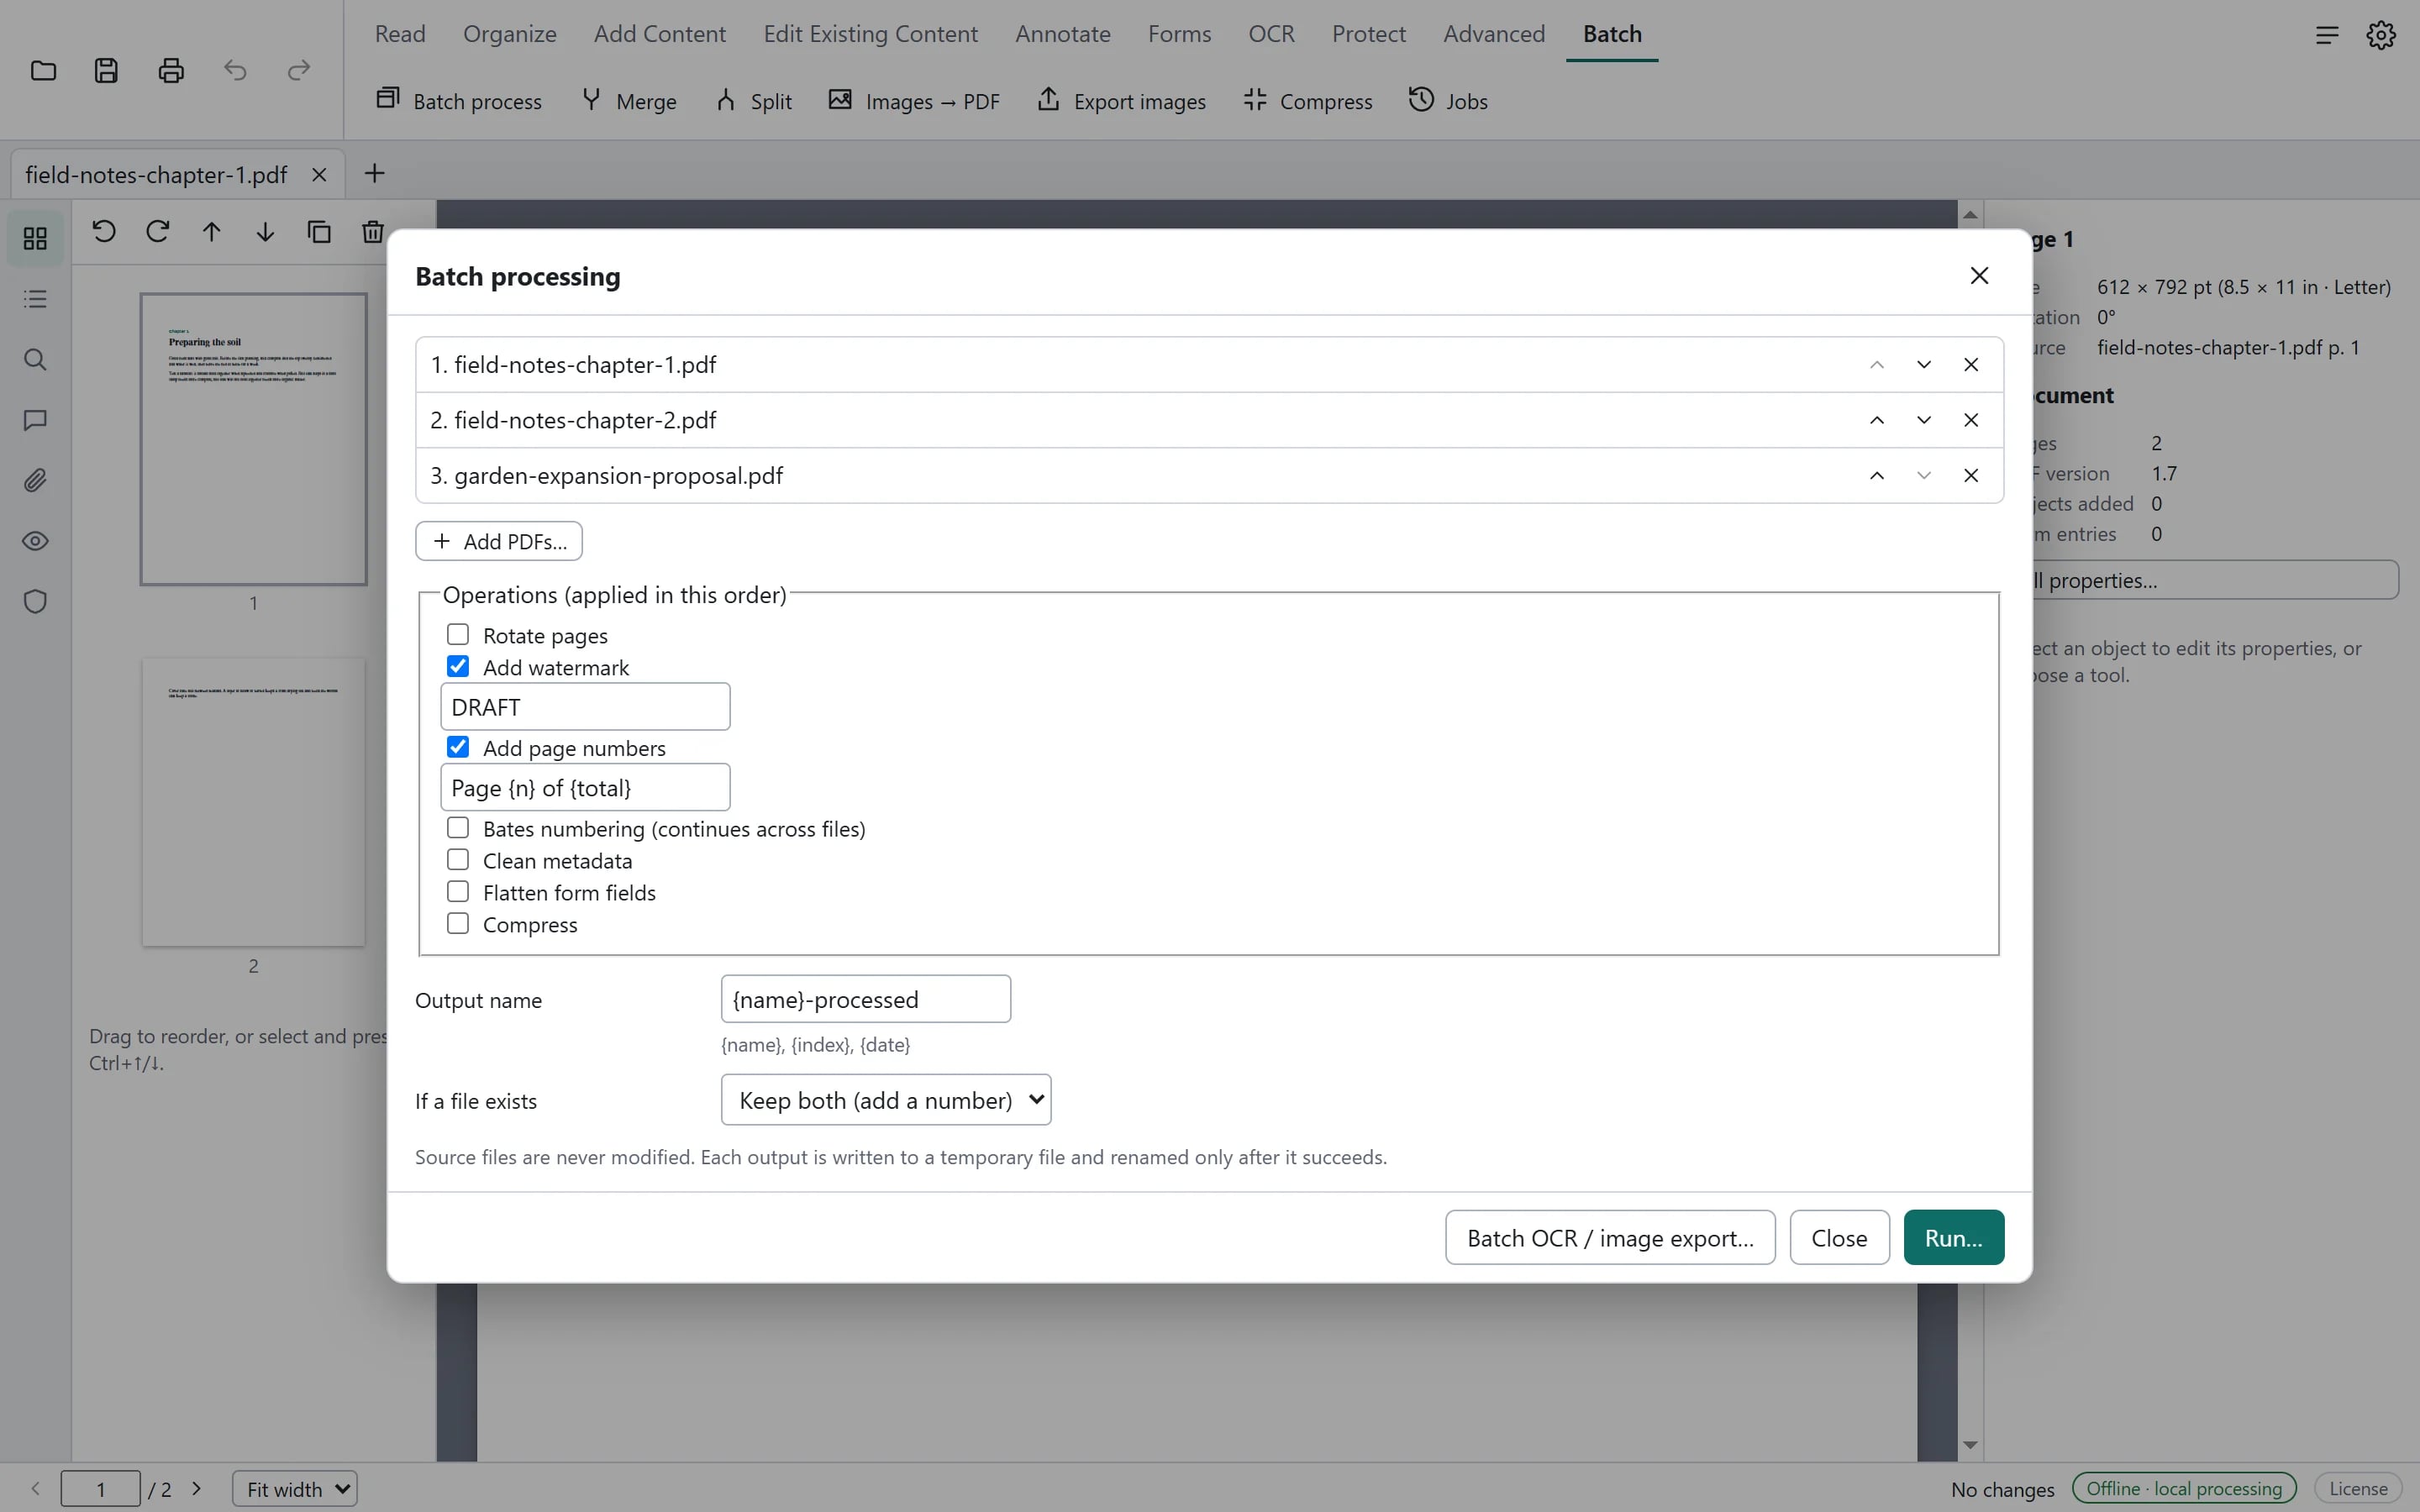The width and height of the screenshot is (2420, 1512).
Task: Move field-notes-chapter-2.pdf down in list
Action: pos(1924,420)
